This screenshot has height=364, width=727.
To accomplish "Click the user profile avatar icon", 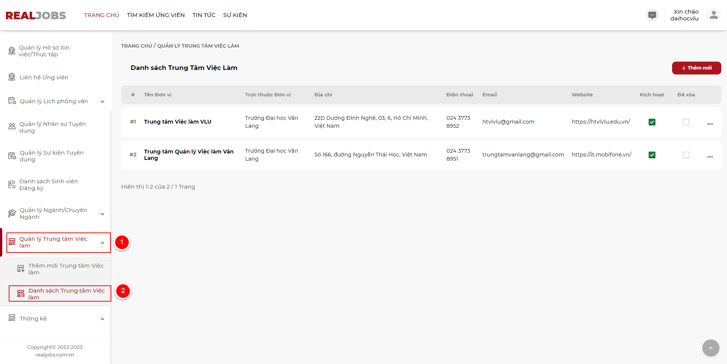I will [714, 15].
